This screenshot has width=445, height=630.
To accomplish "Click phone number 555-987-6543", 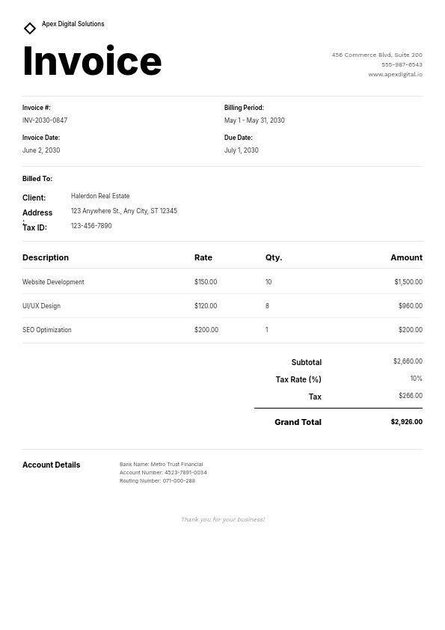I will tap(402, 64).
